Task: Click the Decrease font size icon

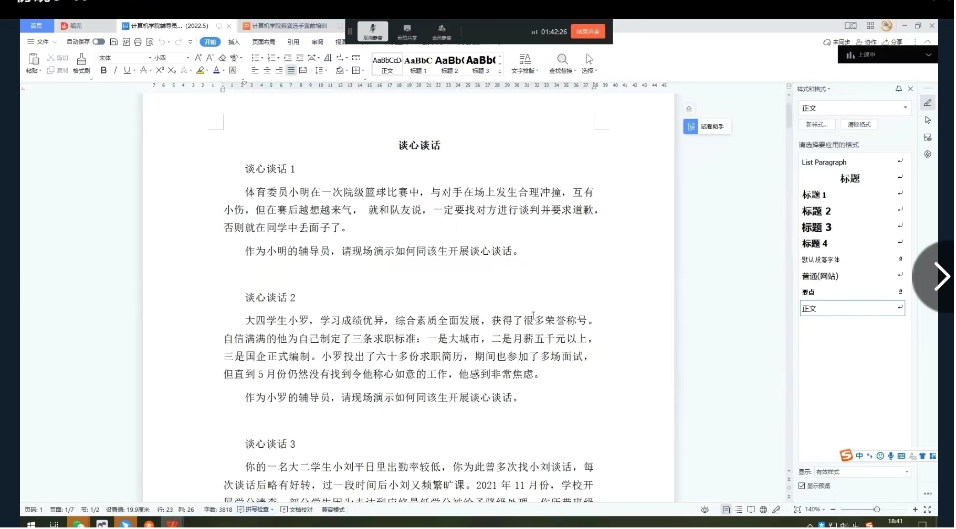Action: click(210, 58)
